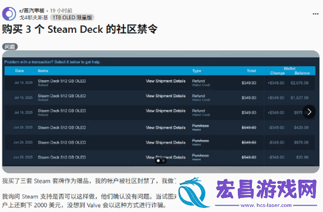Click View Shipment Details in the $2,076.09 row
323x212 pixels.
(x=166, y=81)
